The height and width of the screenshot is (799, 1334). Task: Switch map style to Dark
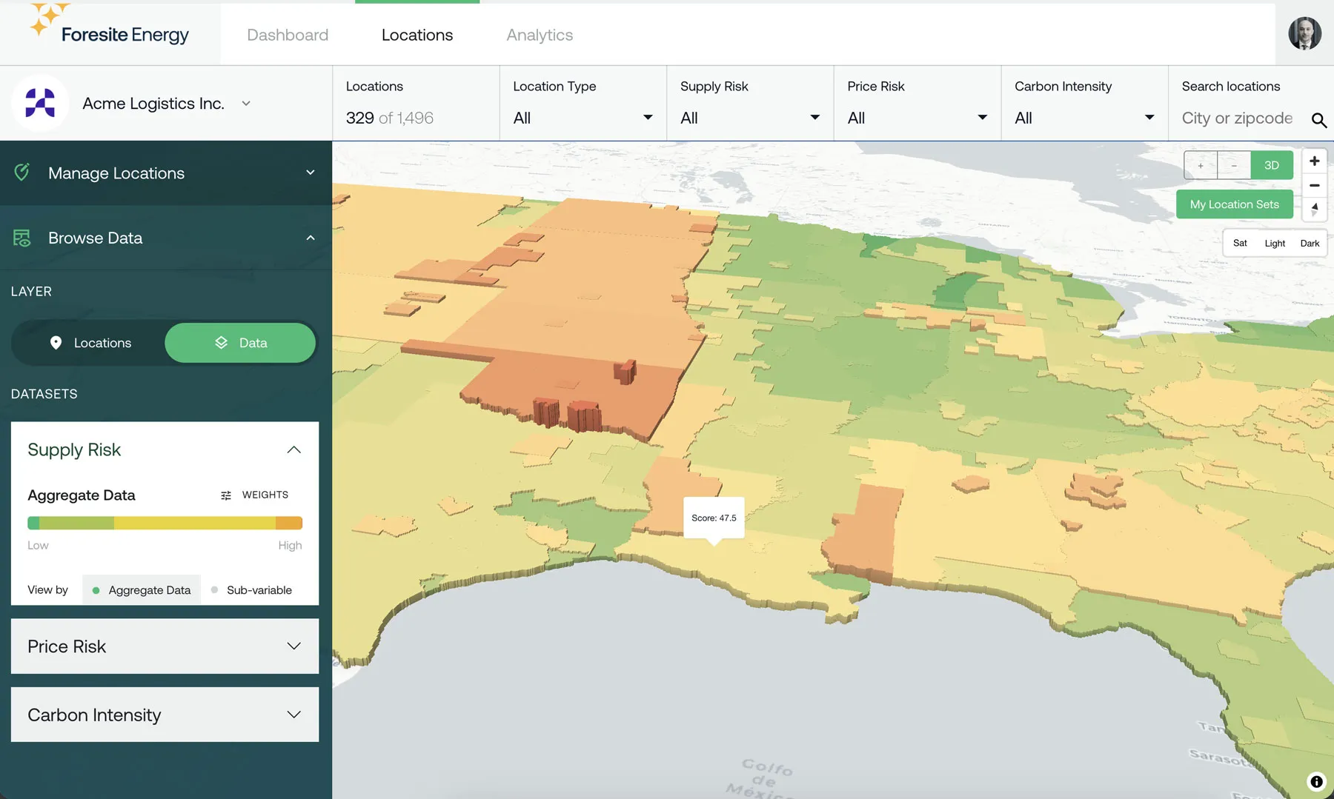pyautogui.click(x=1310, y=244)
